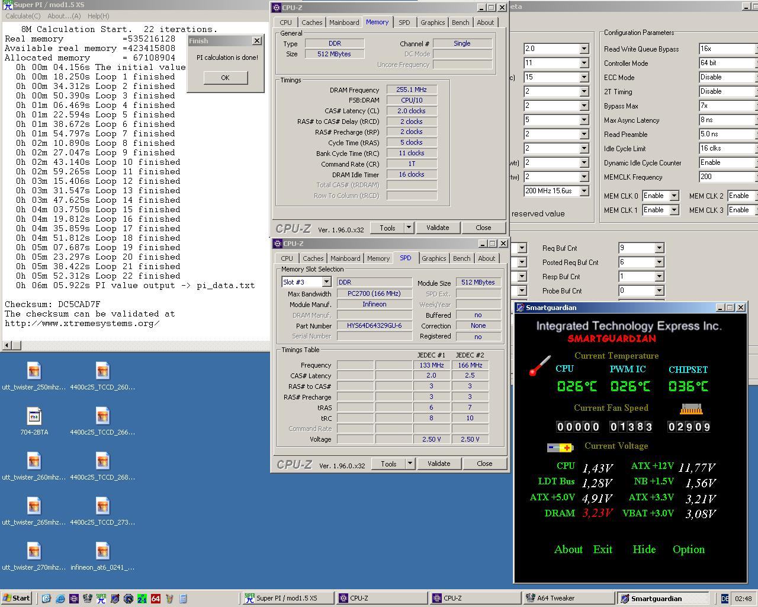Open 200 MHz 15.6us refresh rate dropdown
Image resolution: width=758 pixels, height=607 pixels.
584,191
